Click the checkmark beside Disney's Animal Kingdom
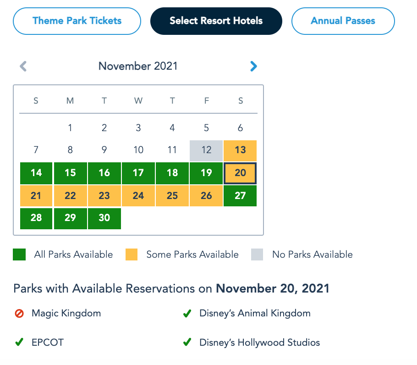This screenshot has height=365, width=417. 187,314
